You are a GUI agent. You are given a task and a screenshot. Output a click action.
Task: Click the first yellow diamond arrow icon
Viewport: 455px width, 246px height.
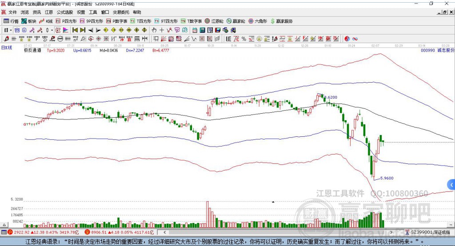coord(106,30)
